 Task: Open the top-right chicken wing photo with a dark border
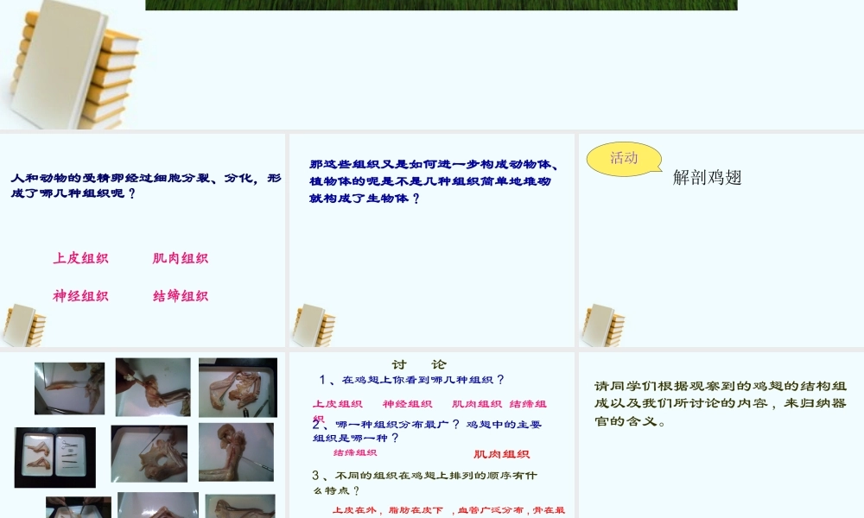238,388
